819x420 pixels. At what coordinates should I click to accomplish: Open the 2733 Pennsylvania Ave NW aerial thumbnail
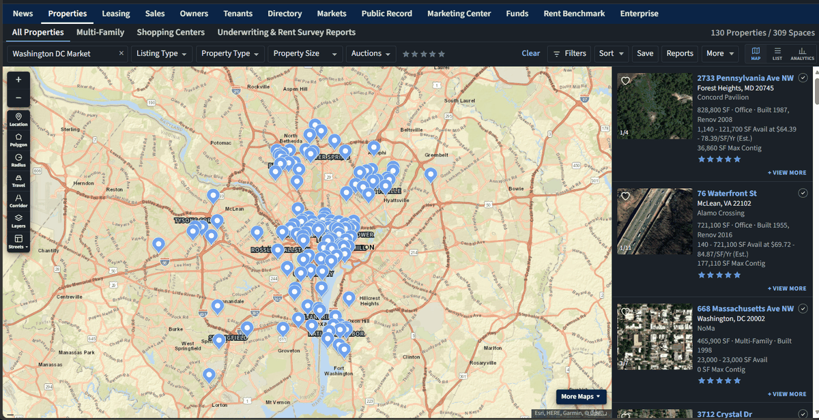(x=655, y=106)
